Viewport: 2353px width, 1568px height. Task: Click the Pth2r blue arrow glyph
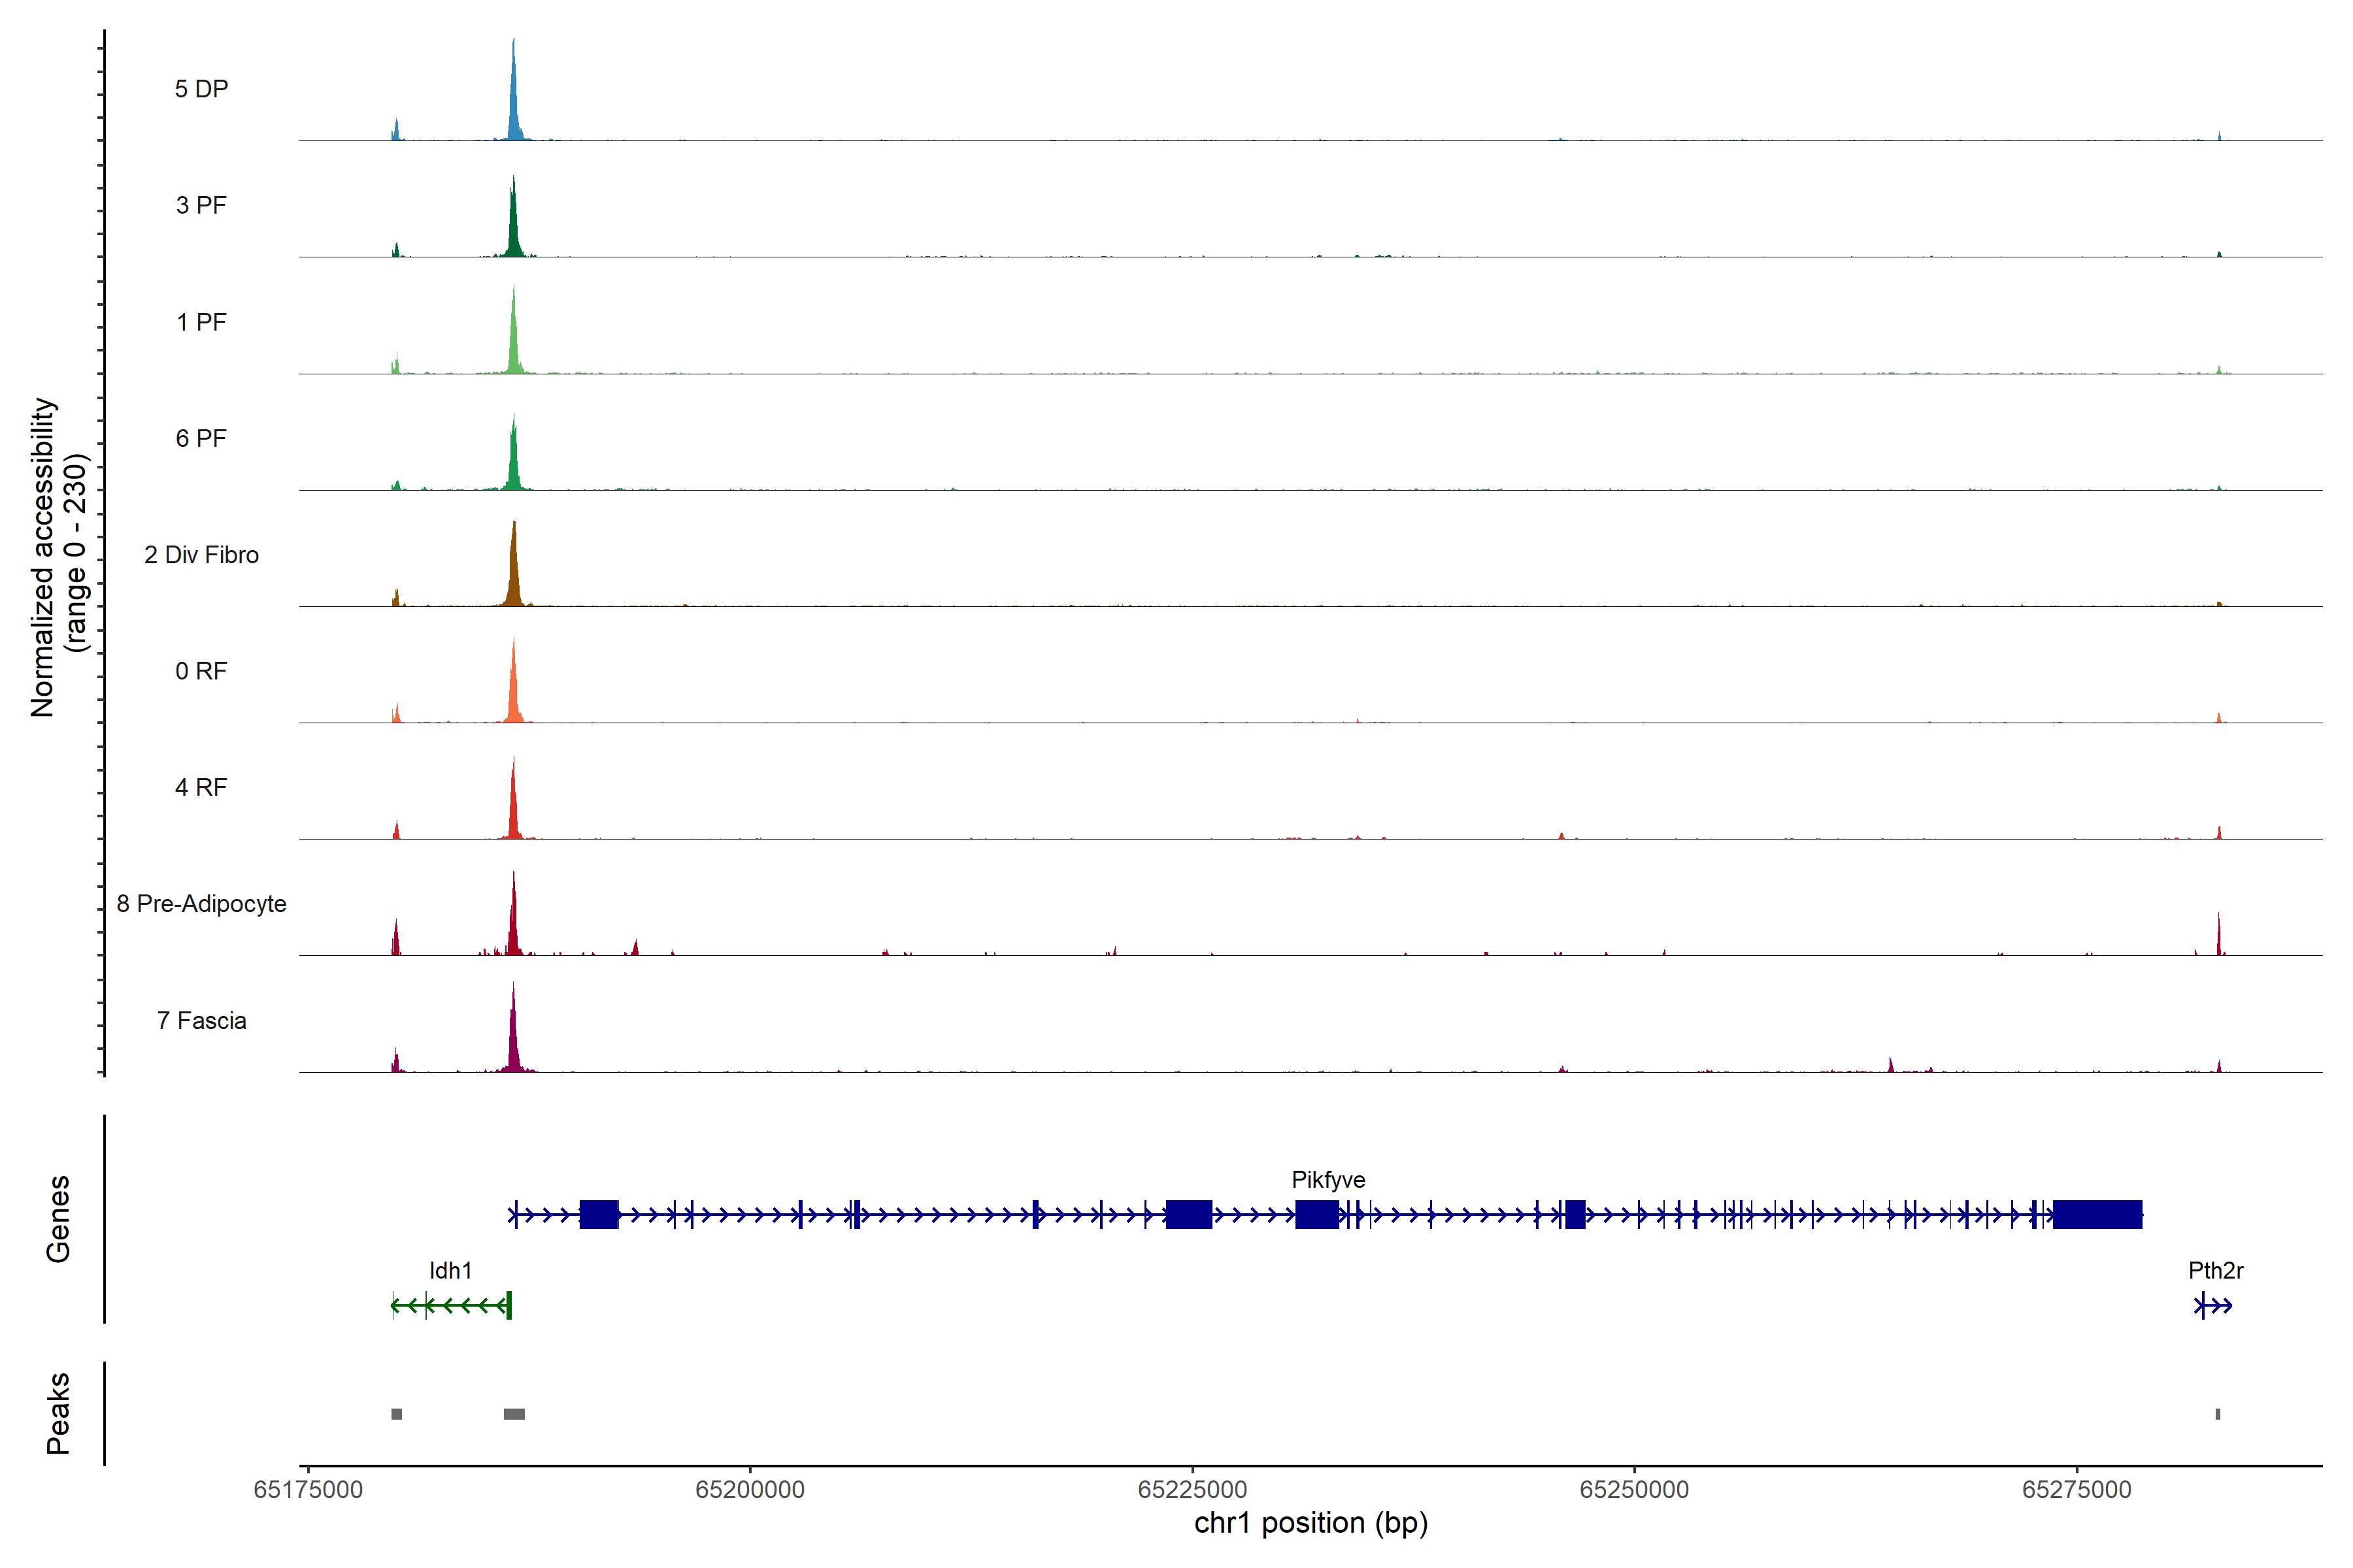point(2213,1305)
